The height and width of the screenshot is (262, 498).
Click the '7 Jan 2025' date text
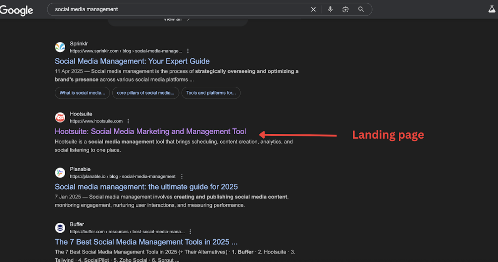(68, 197)
